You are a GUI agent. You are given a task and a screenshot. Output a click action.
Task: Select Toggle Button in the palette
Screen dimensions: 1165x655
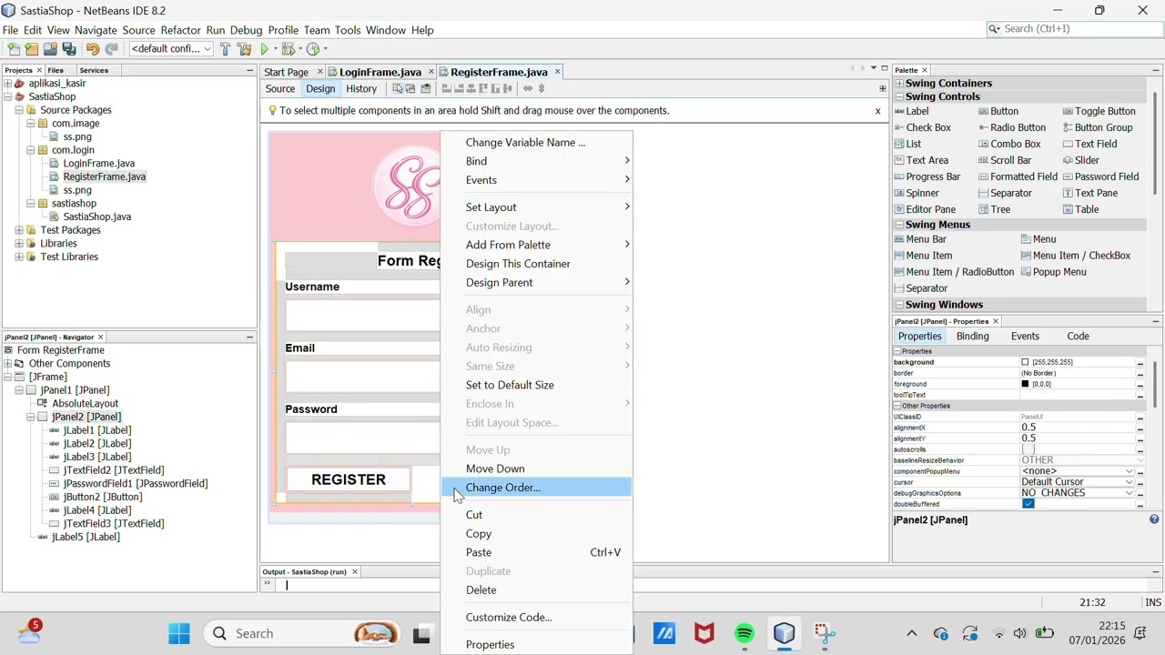[x=1099, y=111]
